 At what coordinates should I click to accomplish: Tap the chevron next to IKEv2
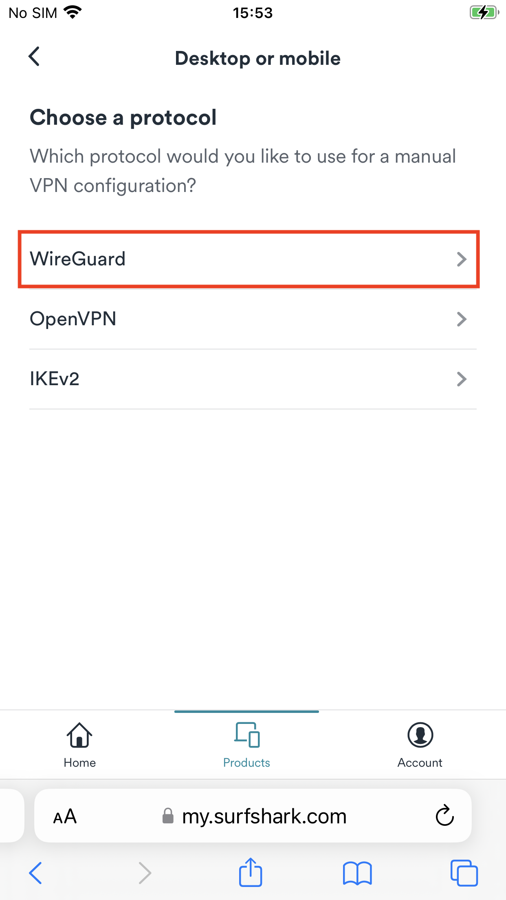click(x=462, y=379)
